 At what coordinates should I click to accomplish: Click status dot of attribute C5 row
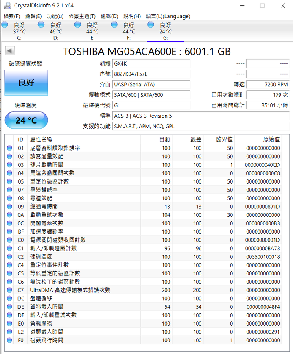[9, 273]
